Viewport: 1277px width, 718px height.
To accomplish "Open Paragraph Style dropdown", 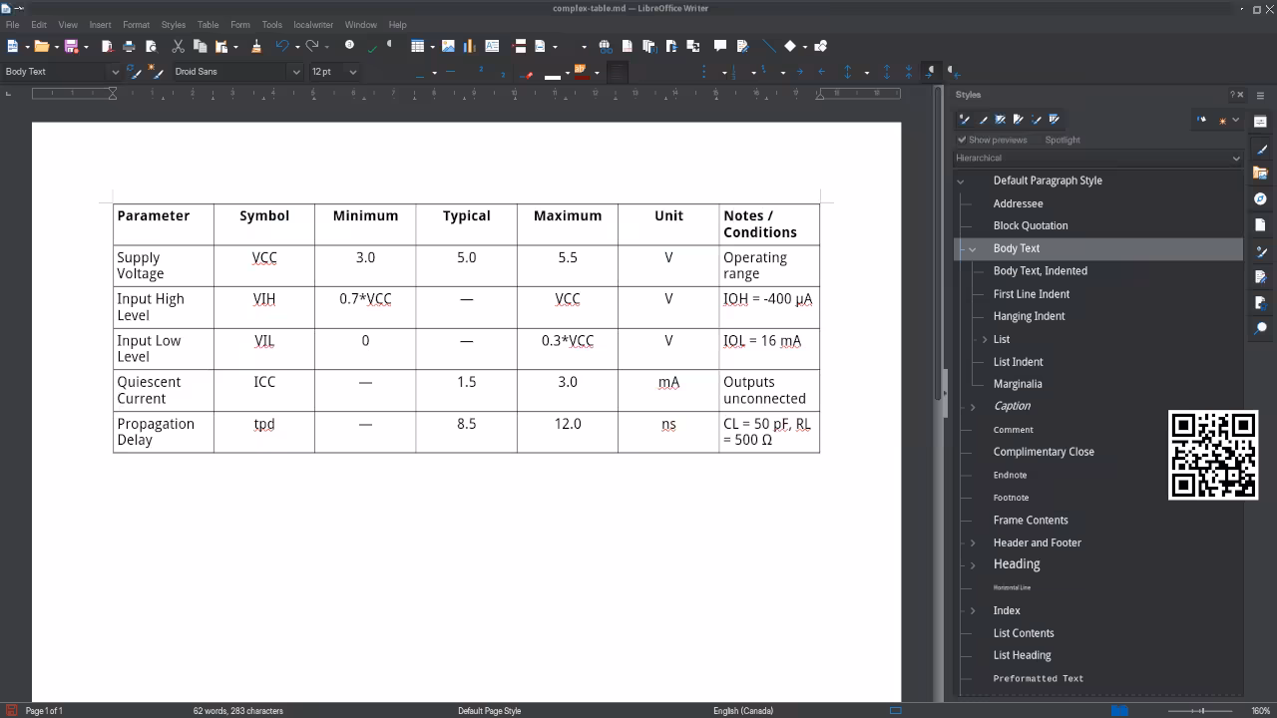I will coord(115,72).
